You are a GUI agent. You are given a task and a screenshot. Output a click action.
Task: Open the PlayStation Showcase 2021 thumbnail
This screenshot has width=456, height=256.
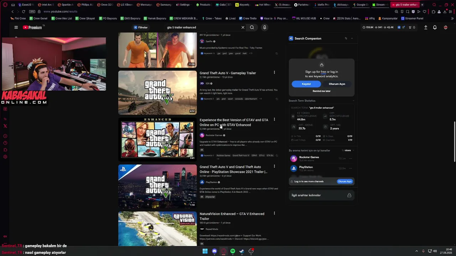pyautogui.click(x=157, y=186)
